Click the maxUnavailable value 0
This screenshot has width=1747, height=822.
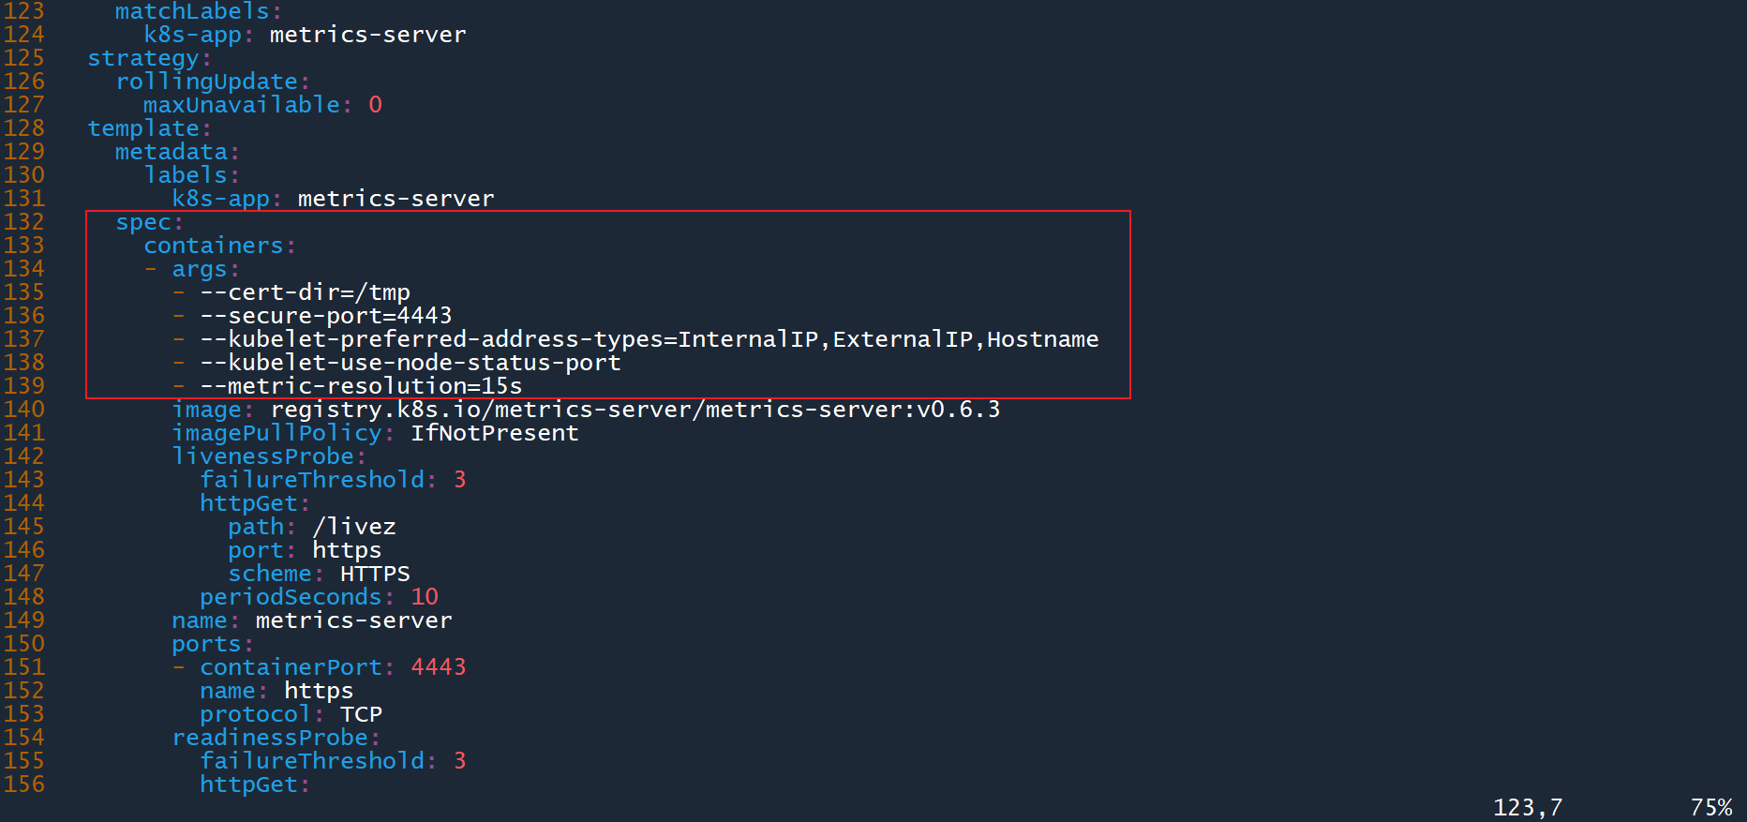(x=375, y=105)
